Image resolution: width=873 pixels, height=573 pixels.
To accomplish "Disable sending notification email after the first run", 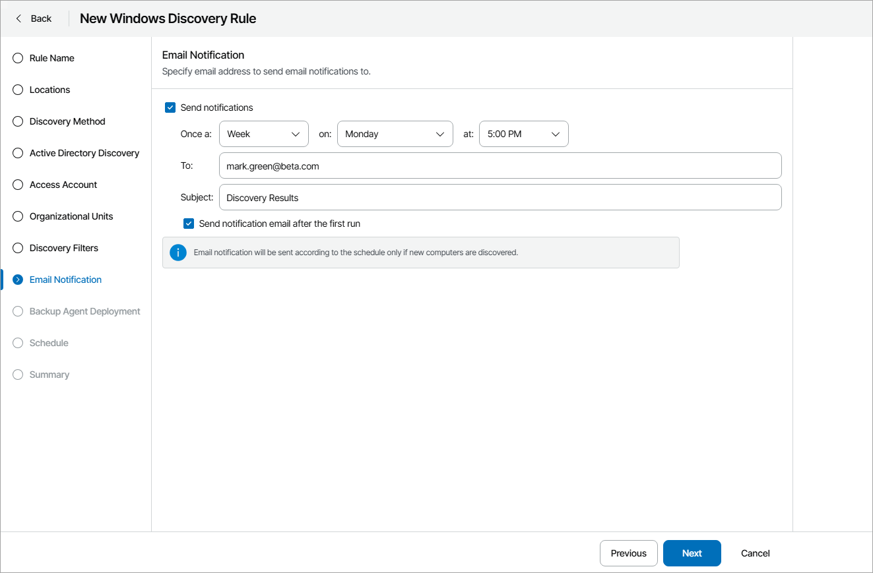I will (x=189, y=224).
